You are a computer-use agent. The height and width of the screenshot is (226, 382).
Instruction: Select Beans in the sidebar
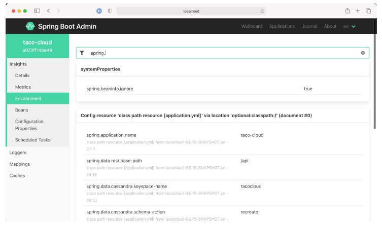pyautogui.click(x=22, y=110)
